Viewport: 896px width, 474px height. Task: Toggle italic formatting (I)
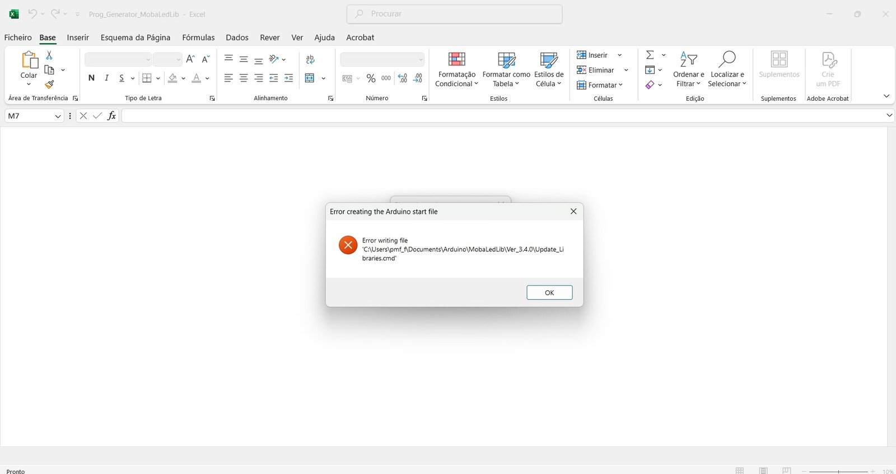(106, 78)
